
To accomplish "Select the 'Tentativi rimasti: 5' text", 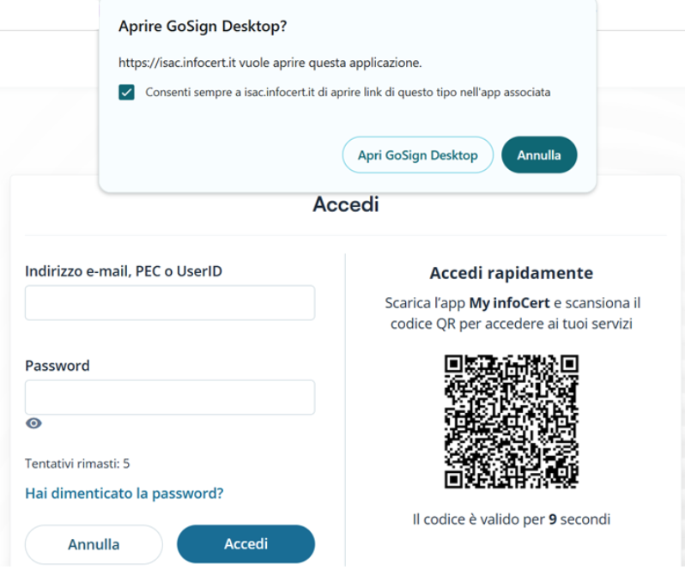I will 77,464.
